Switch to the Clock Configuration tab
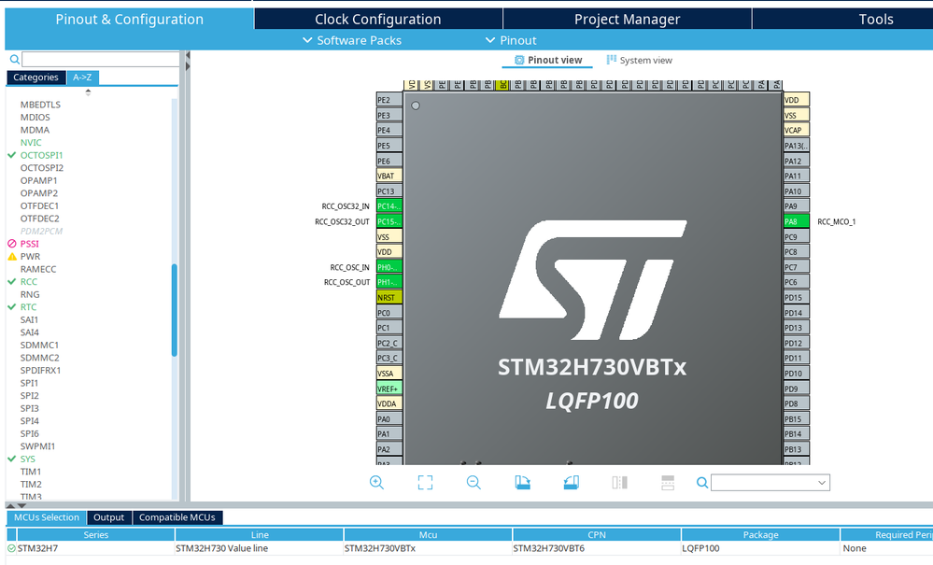This screenshot has height=565, width=933. point(378,19)
